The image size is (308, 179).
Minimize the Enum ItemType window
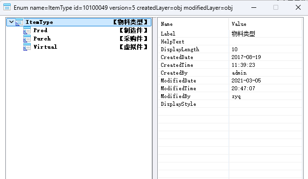pos(254,7)
